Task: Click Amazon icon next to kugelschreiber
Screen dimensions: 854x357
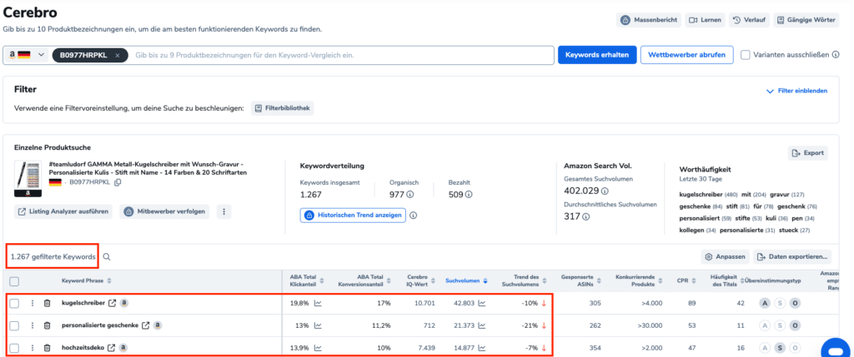Action: (123, 303)
